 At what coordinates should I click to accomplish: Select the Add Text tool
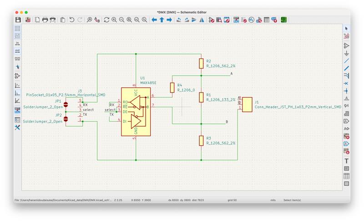tap(346, 161)
